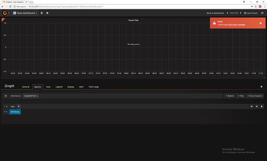Collapse query row A with its arrow
The height and width of the screenshot is (161, 267).
pos(4,106)
